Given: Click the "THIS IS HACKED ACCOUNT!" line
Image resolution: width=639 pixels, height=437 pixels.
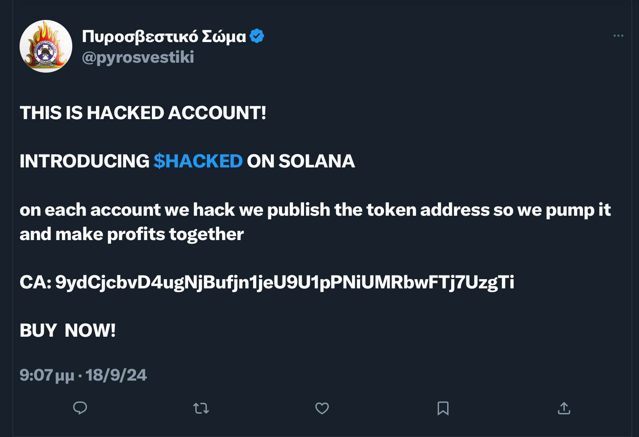Looking at the screenshot, I should [143, 113].
